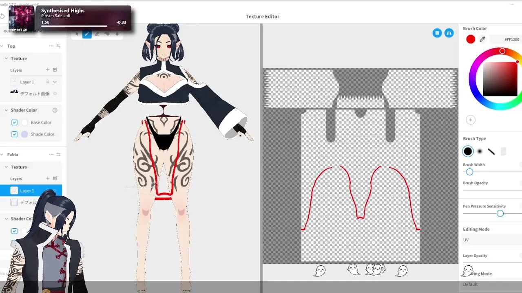Select the eraser tool in toolbar
The width and height of the screenshot is (522, 293).
pyautogui.click(x=97, y=35)
